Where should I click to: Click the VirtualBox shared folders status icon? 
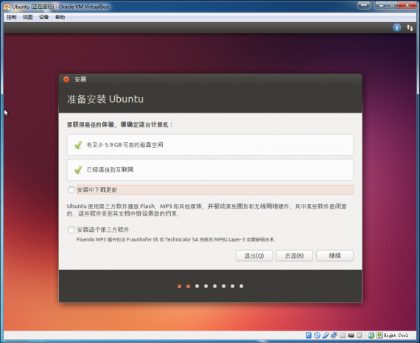point(343,335)
